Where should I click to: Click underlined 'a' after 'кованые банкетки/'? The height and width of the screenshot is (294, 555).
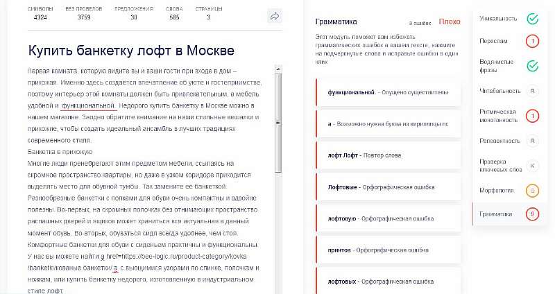(x=115, y=268)
